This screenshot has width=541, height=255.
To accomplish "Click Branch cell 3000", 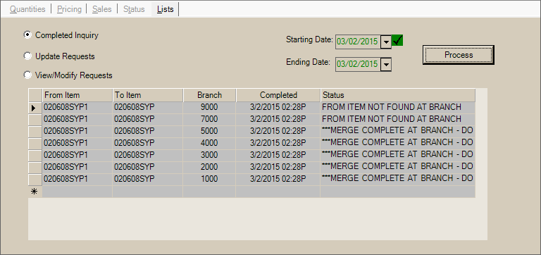I will tap(209, 155).
